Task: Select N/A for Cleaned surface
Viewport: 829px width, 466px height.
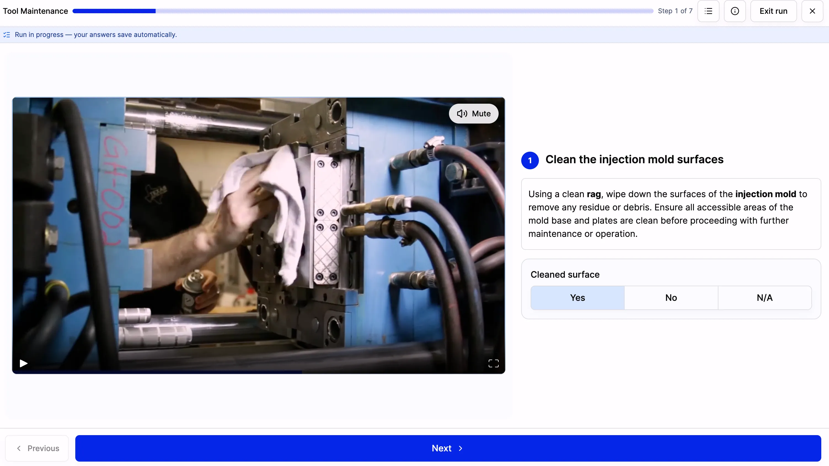Action: [765, 298]
